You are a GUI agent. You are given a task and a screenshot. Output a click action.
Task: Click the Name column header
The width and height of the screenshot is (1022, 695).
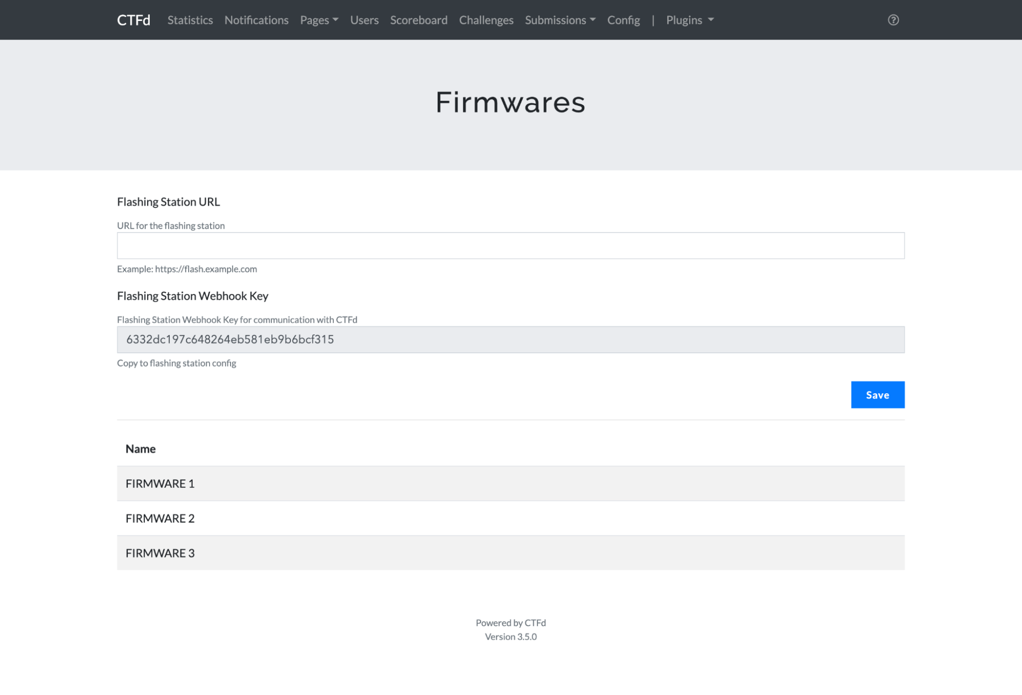(x=141, y=449)
